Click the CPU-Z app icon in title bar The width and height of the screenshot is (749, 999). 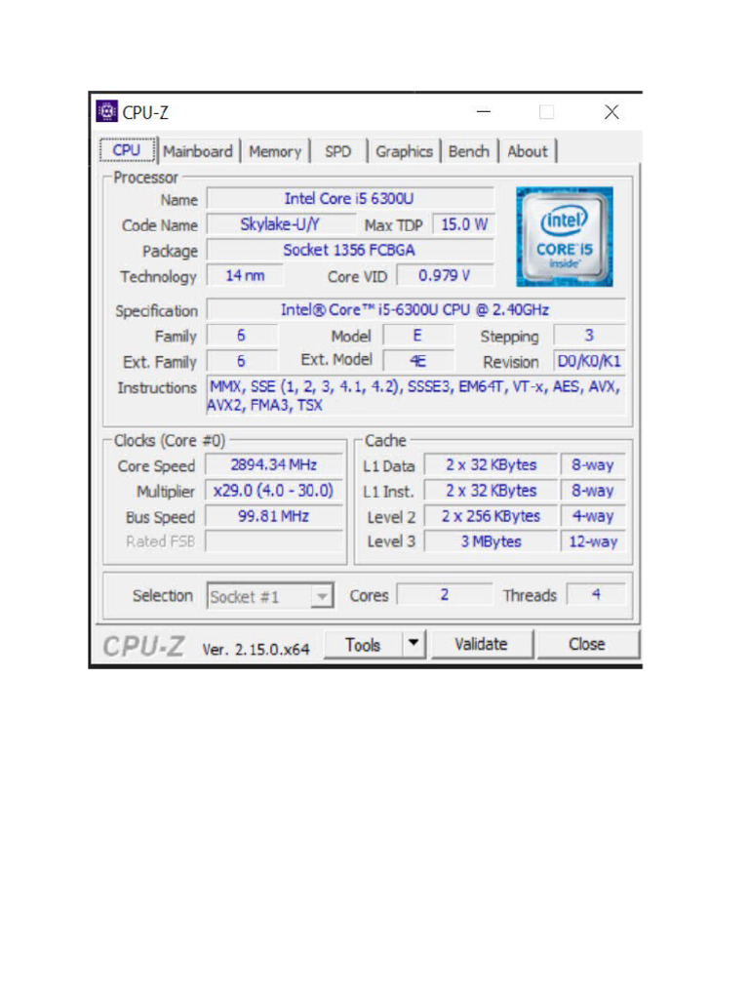tap(106, 111)
